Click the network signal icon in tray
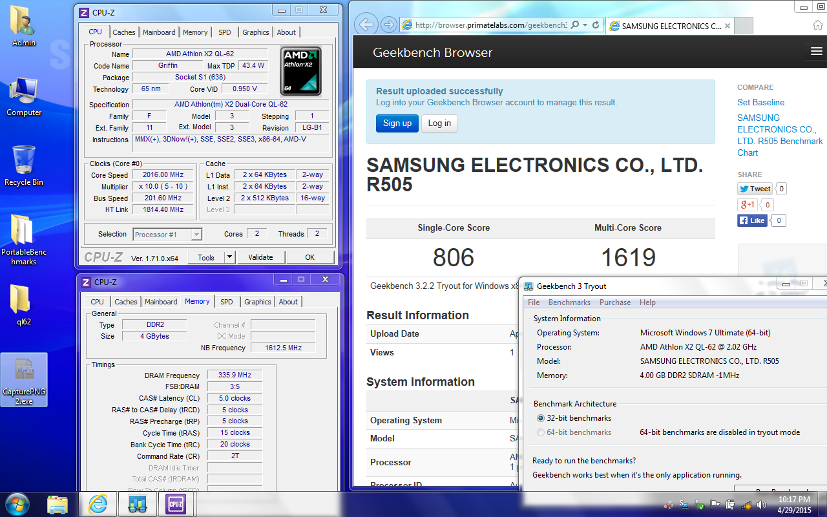 tap(746, 505)
